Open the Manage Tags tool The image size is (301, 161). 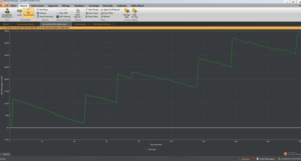[126, 13]
